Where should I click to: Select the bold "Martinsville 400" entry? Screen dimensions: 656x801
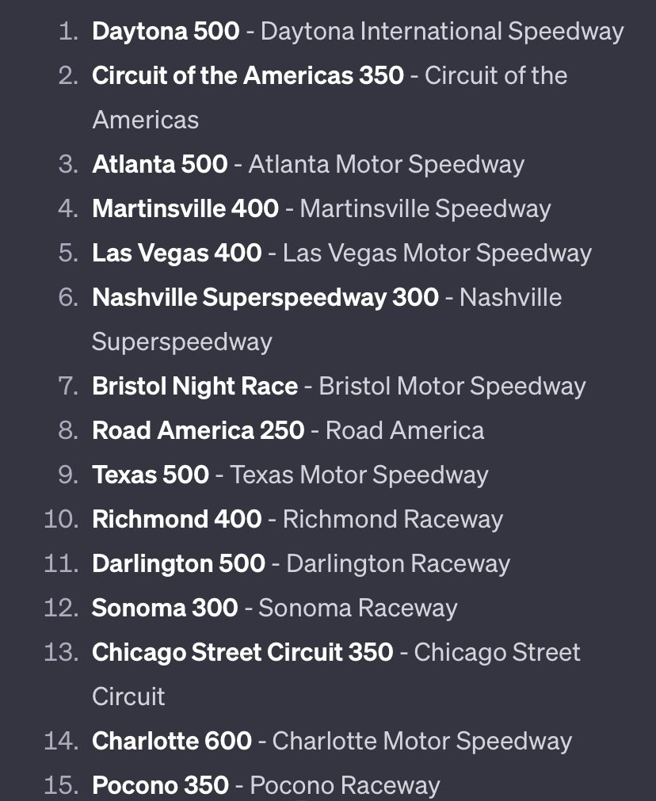(185, 208)
